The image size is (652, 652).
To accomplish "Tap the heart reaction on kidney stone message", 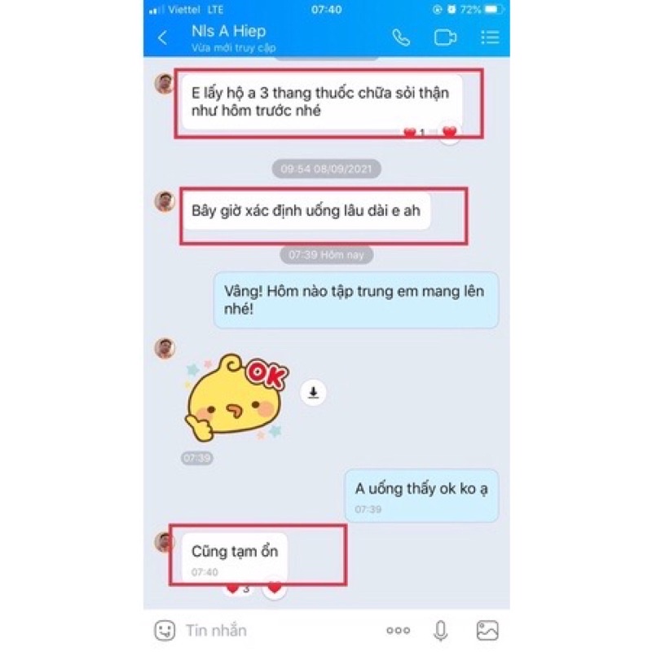I will tap(450, 133).
